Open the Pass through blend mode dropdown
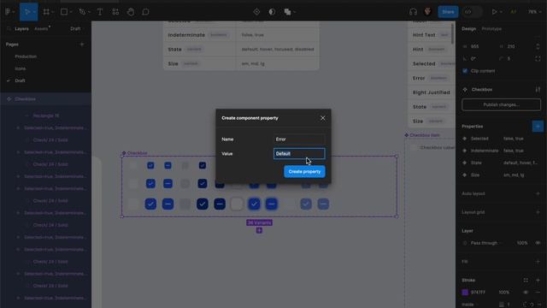547x308 pixels. click(x=485, y=243)
